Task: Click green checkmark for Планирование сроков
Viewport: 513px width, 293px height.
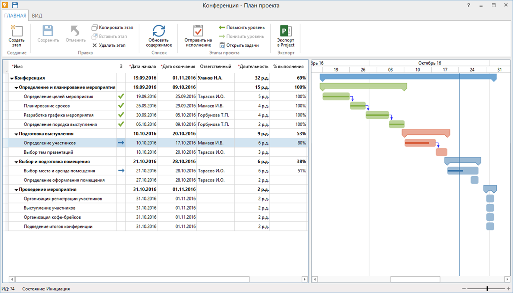Action: pos(121,106)
